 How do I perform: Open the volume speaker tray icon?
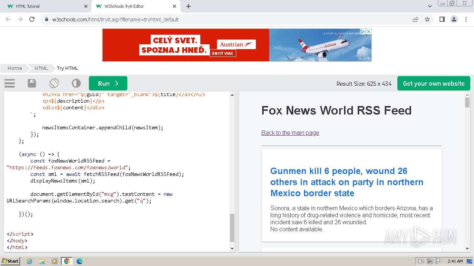[421, 261]
